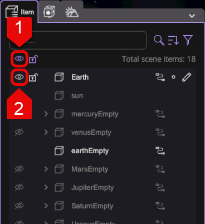Show the hidden venusEmpty item
Viewport: 205px width, 224px height.
coord(19,132)
